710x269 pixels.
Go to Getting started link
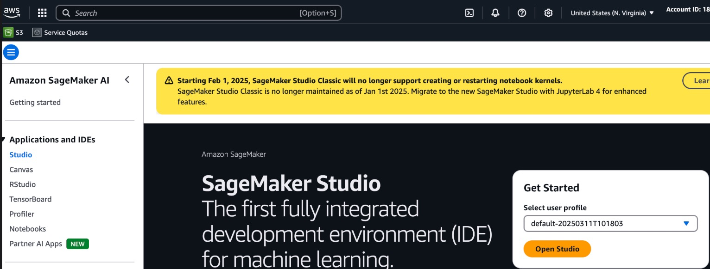pos(35,102)
